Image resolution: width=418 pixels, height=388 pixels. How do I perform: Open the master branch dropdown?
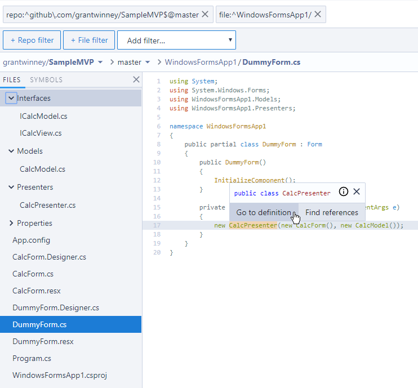(x=148, y=62)
